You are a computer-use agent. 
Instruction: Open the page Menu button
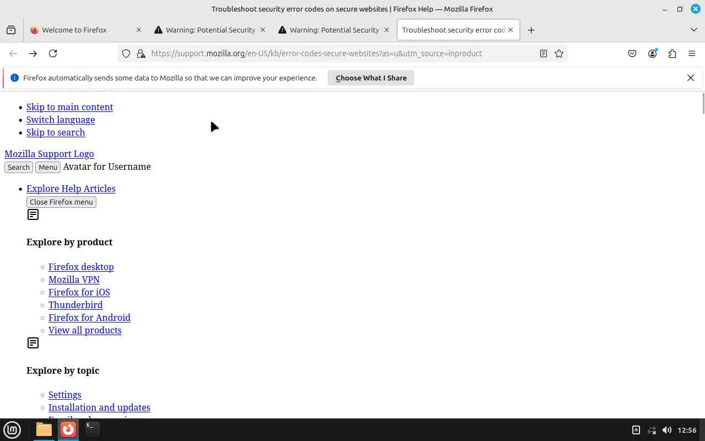48,167
